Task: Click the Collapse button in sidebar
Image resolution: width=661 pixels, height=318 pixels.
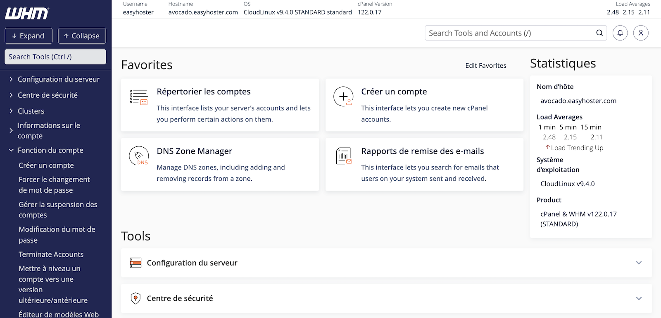Action: [x=82, y=36]
